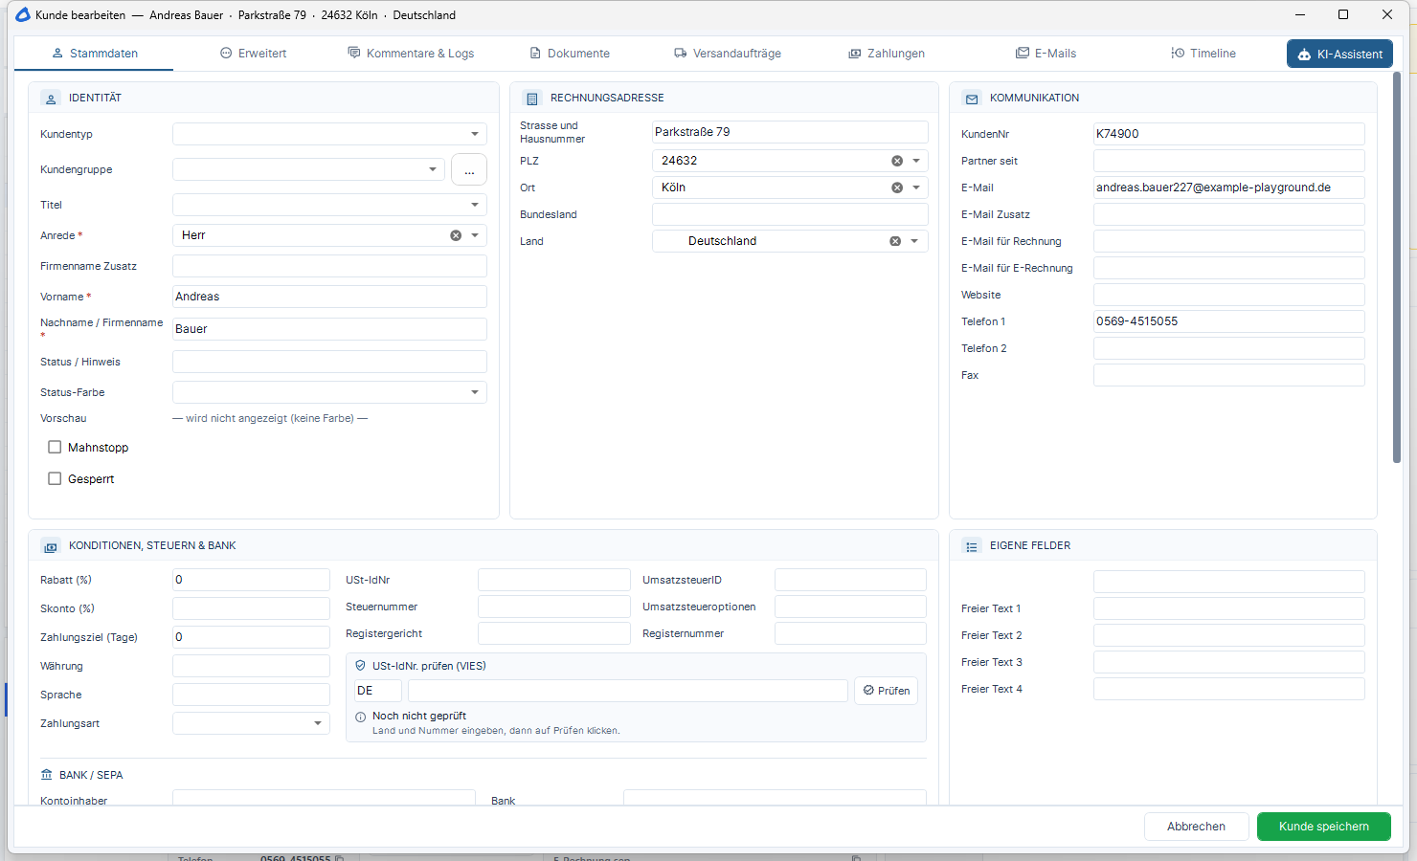
Task: Click the Kunde speichern button
Action: [x=1324, y=827]
